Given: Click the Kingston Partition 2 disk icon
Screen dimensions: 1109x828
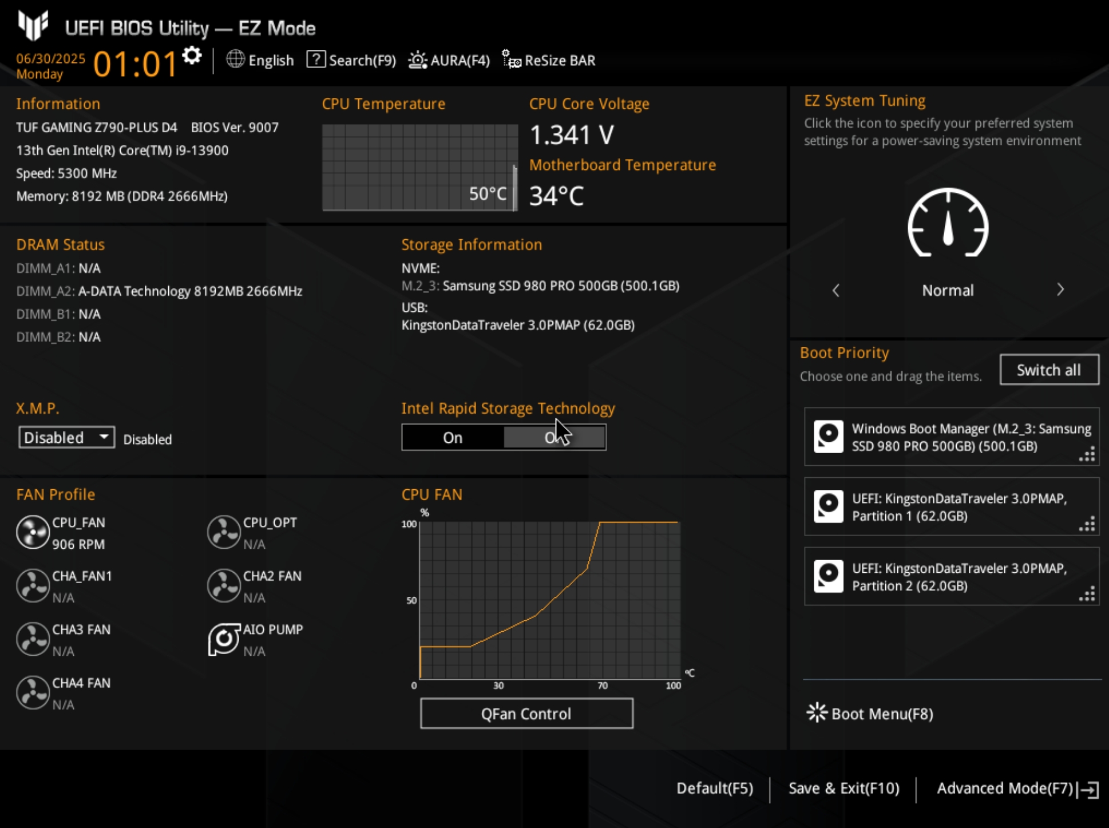Looking at the screenshot, I should (x=829, y=576).
